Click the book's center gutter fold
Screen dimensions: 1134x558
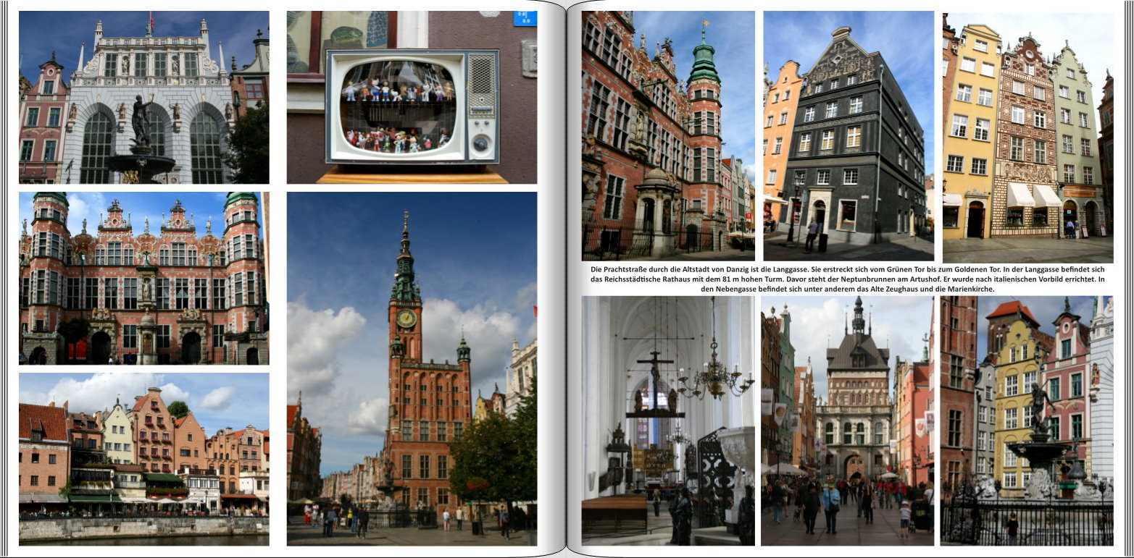567,279
